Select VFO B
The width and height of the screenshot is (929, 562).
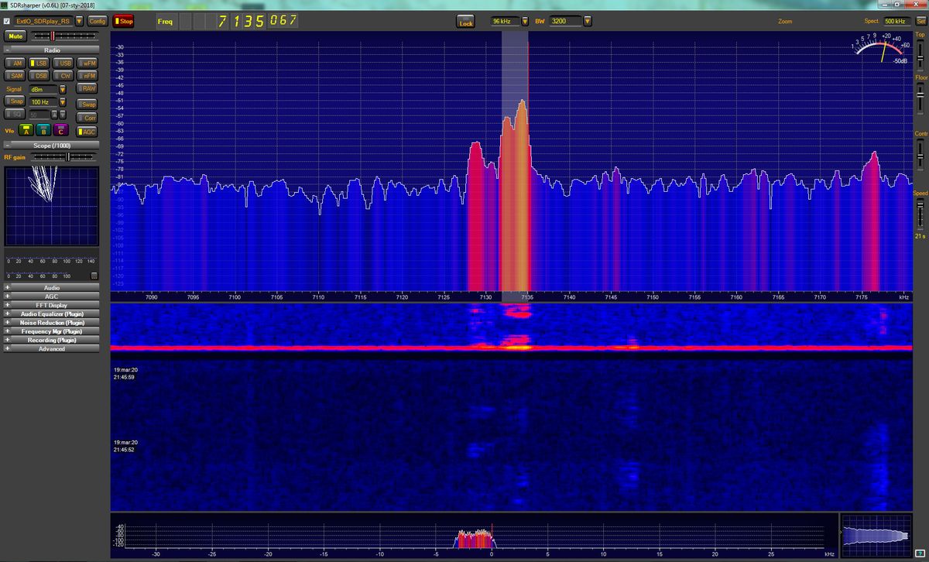coord(43,130)
